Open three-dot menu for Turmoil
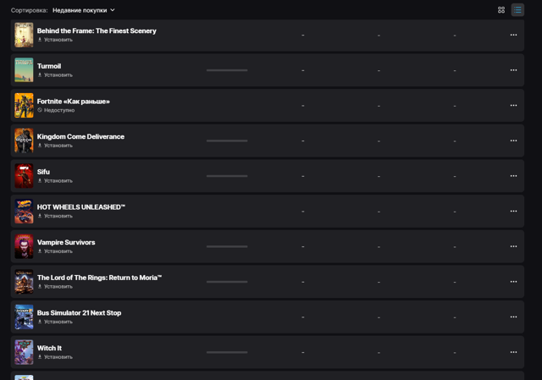This screenshot has height=380, width=542. click(x=514, y=70)
